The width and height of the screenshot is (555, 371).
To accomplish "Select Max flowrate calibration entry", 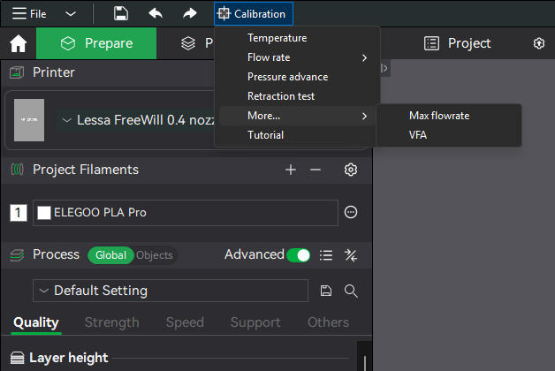I will [438, 116].
